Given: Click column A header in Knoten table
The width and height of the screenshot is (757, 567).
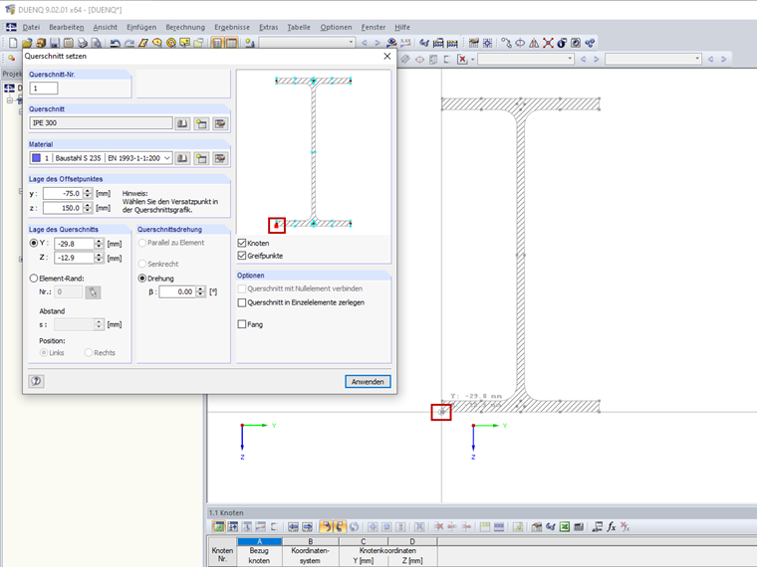Looking at the screenshot, I should pyautogui.click(x=259, y=541).
